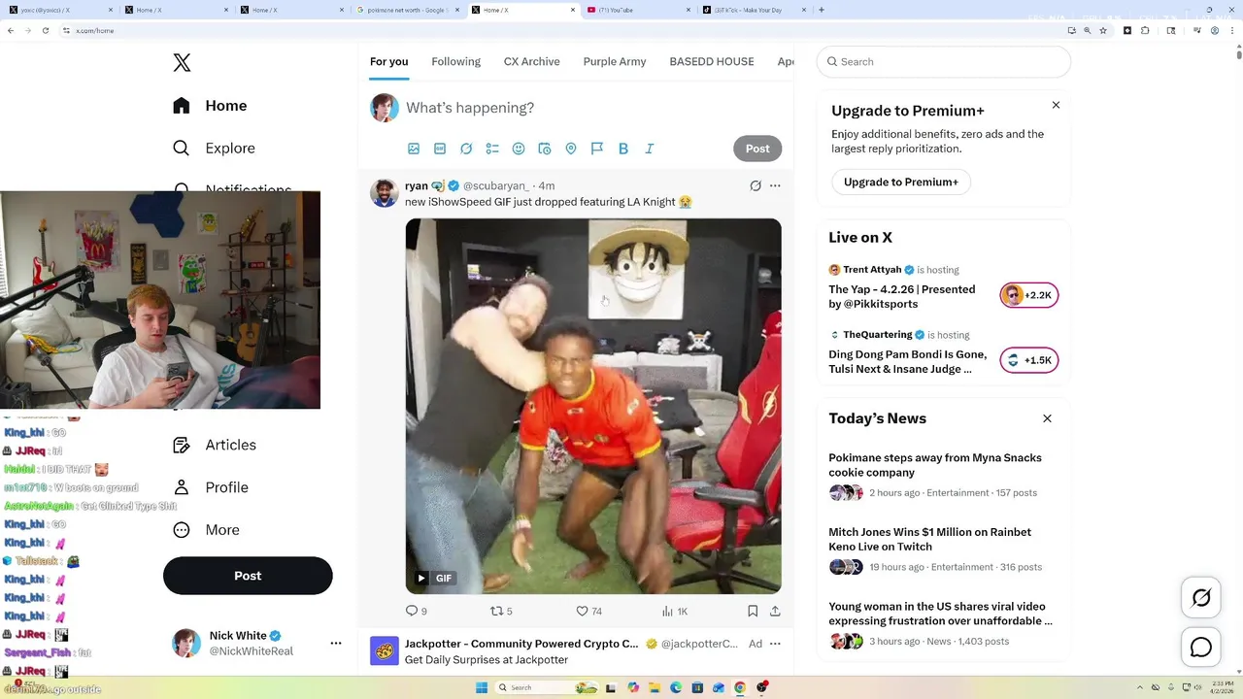
Task: Switch to the TikTok browser tab
Action: [753, 10]
